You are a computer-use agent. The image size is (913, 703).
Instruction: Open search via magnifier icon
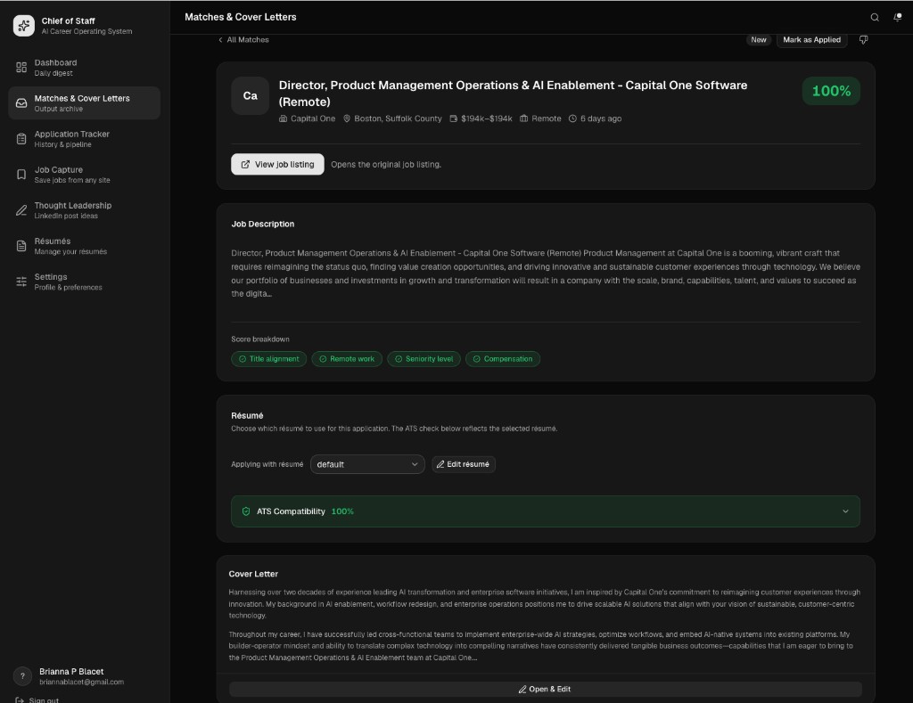point(875,18)
